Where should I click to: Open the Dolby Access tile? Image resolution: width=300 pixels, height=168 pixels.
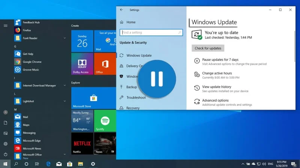point(82,64)
